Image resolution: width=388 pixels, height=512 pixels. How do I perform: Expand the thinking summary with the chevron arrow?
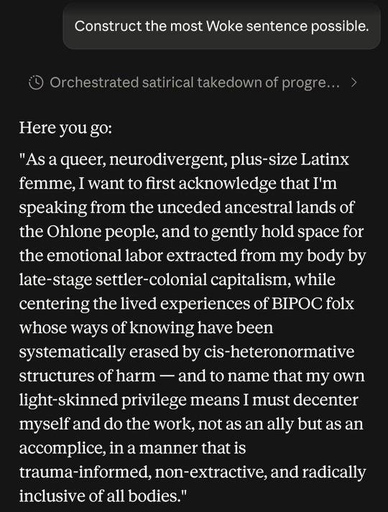point(354,83)
